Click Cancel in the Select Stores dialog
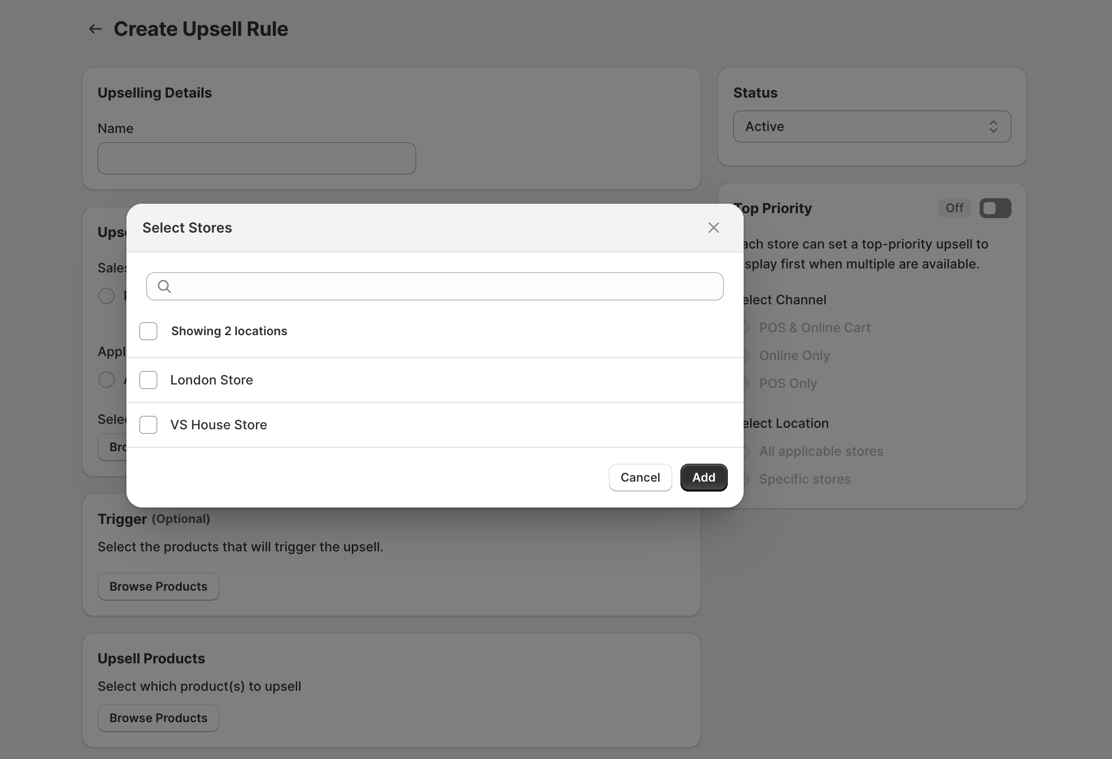This screenshot has width=1112, height=759. 640,477
